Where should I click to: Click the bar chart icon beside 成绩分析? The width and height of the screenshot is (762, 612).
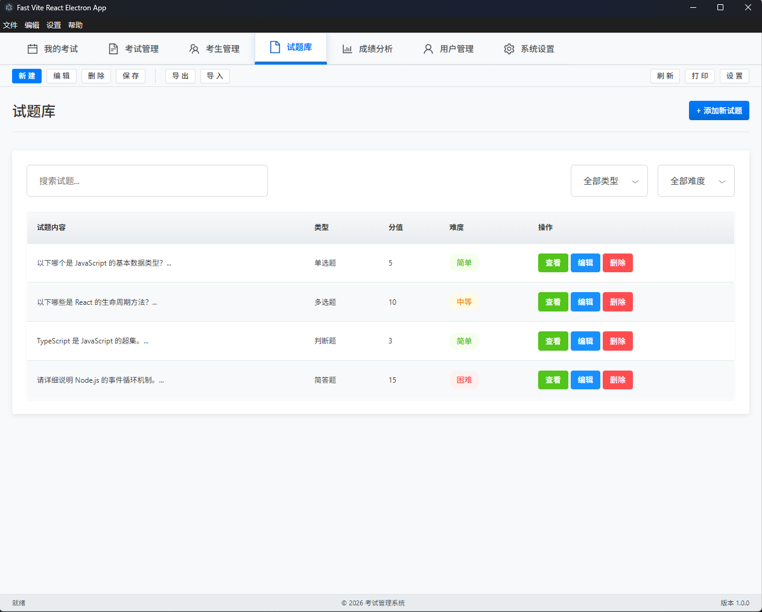pyautogui.click(x=348, y=49)
